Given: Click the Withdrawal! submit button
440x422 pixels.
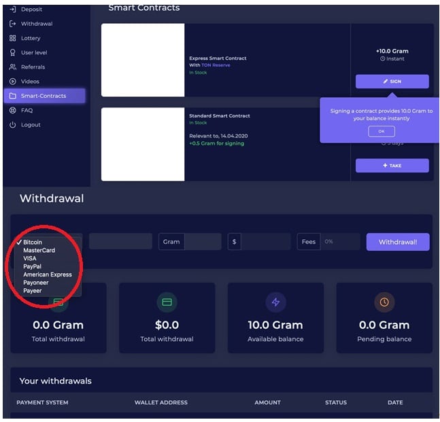Looking at the screenshot, I should point(398,242).
